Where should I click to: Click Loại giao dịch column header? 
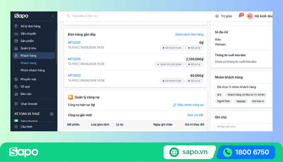tap(100, 125)
